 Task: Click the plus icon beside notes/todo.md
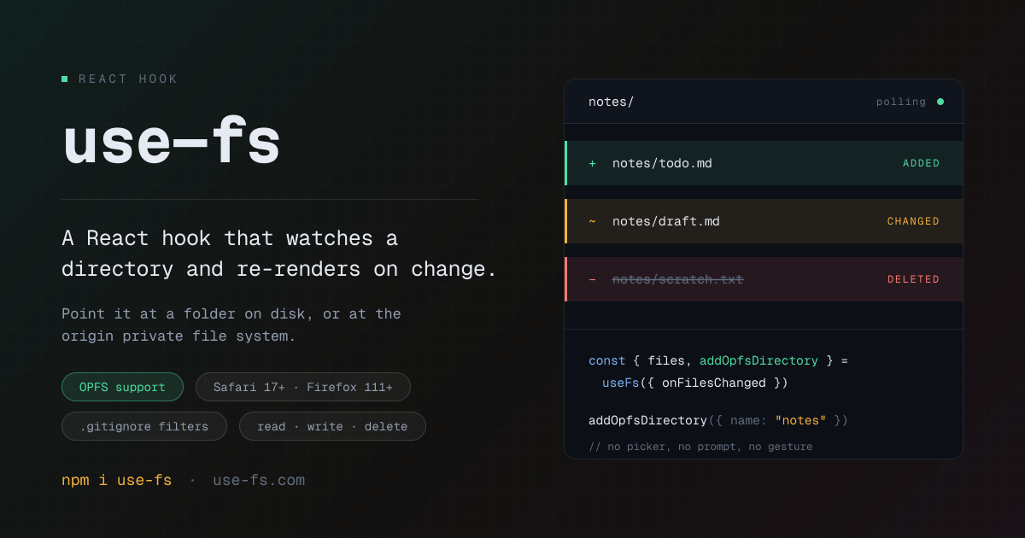coord(592,163)
